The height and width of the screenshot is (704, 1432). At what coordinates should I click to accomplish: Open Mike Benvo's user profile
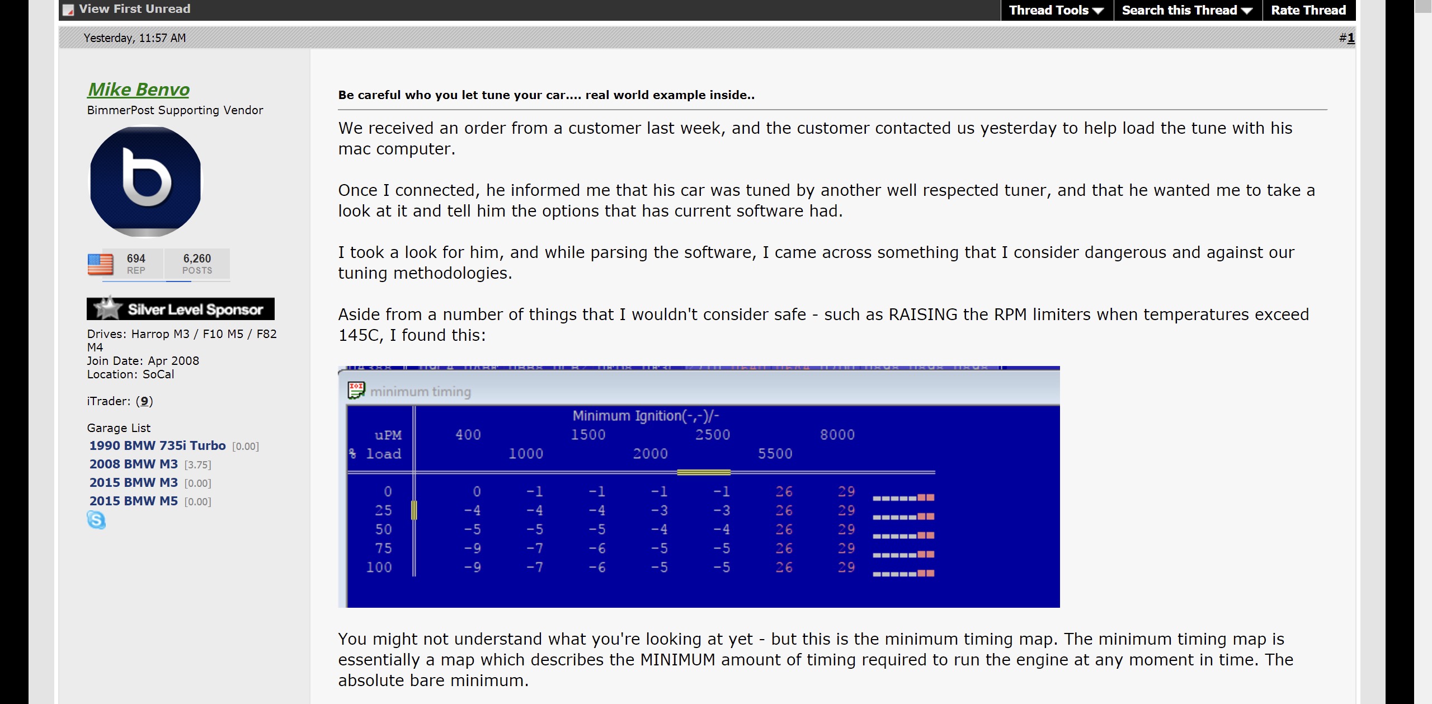[x=139, y=90]
